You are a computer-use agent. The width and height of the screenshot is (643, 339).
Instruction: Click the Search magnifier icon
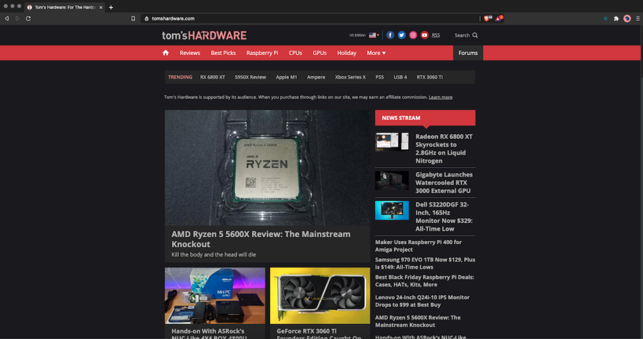(x=475, y=35)
